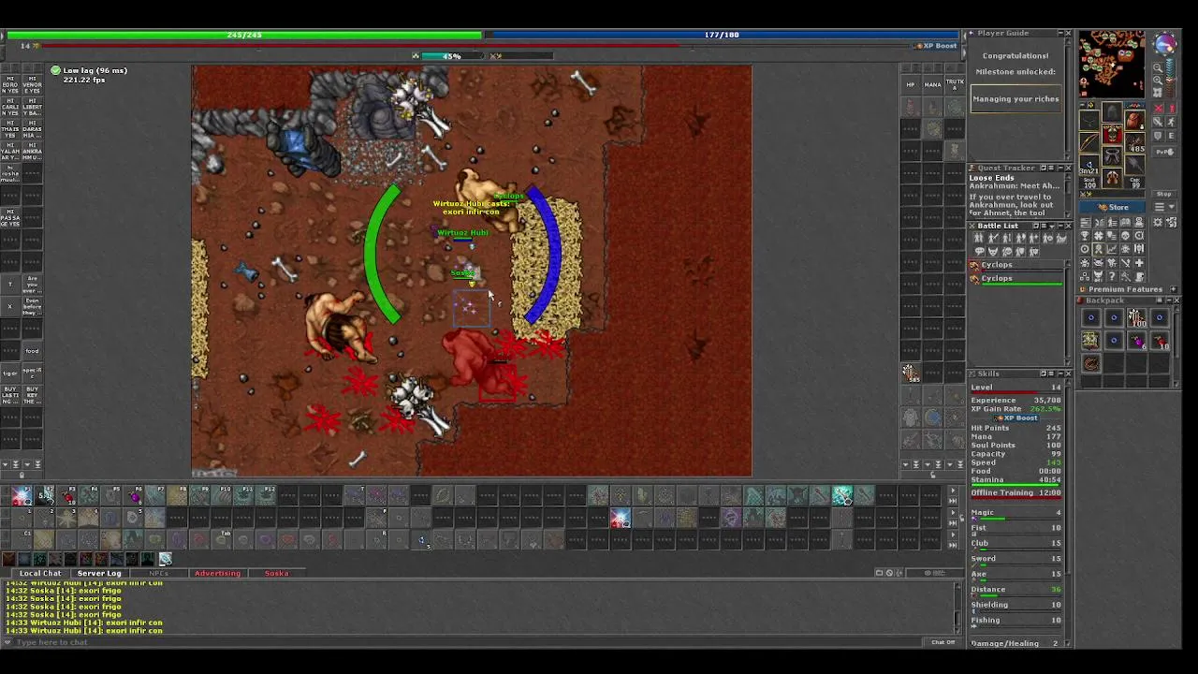The height and width of the screenshot is (674, 1198).
Task: Select the red potion with count 10
Action: 1160,340
